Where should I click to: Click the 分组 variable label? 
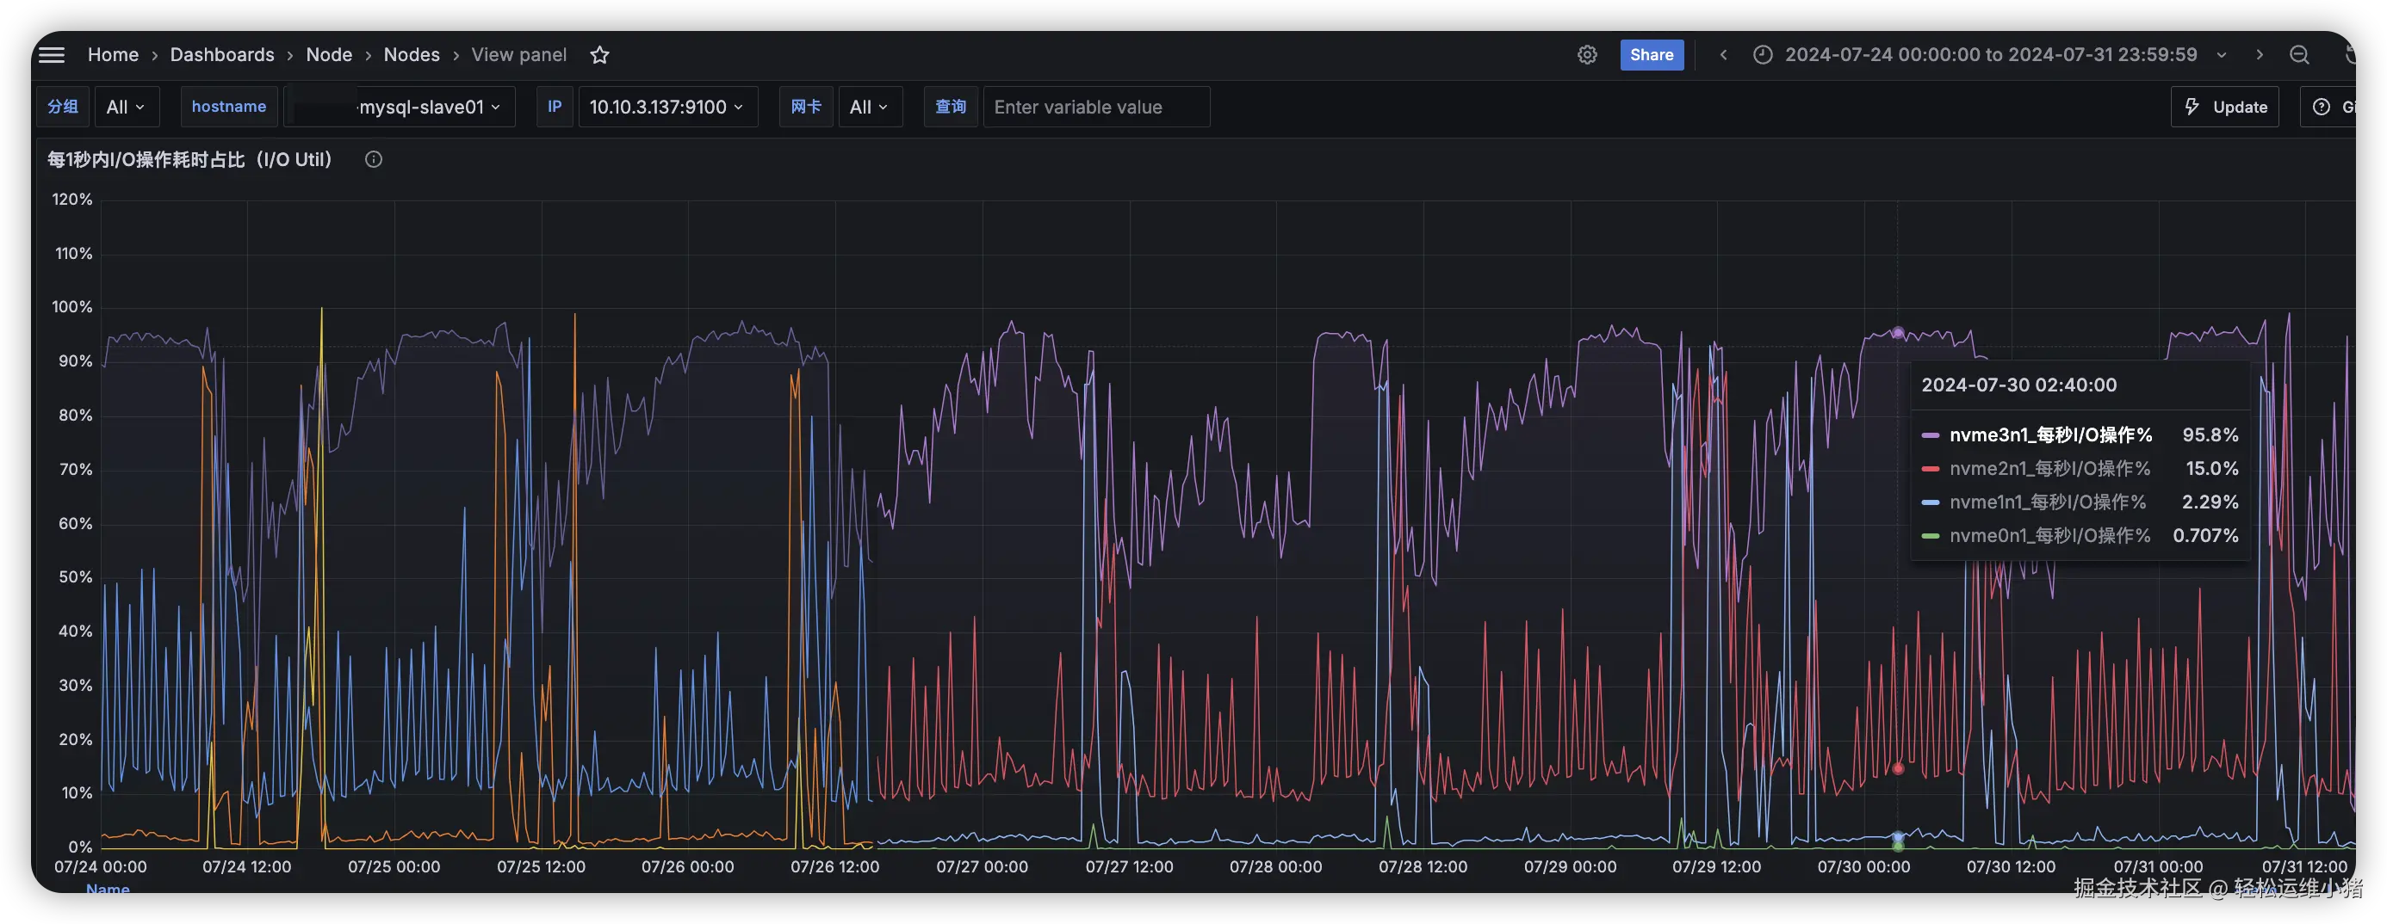tap(63, 107)
